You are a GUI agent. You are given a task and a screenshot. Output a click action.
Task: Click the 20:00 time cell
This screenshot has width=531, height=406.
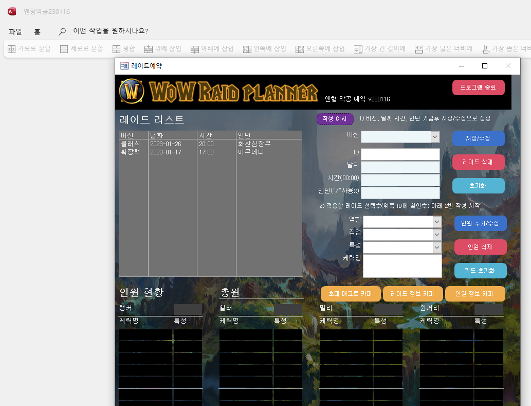click(x=206, y=144)
